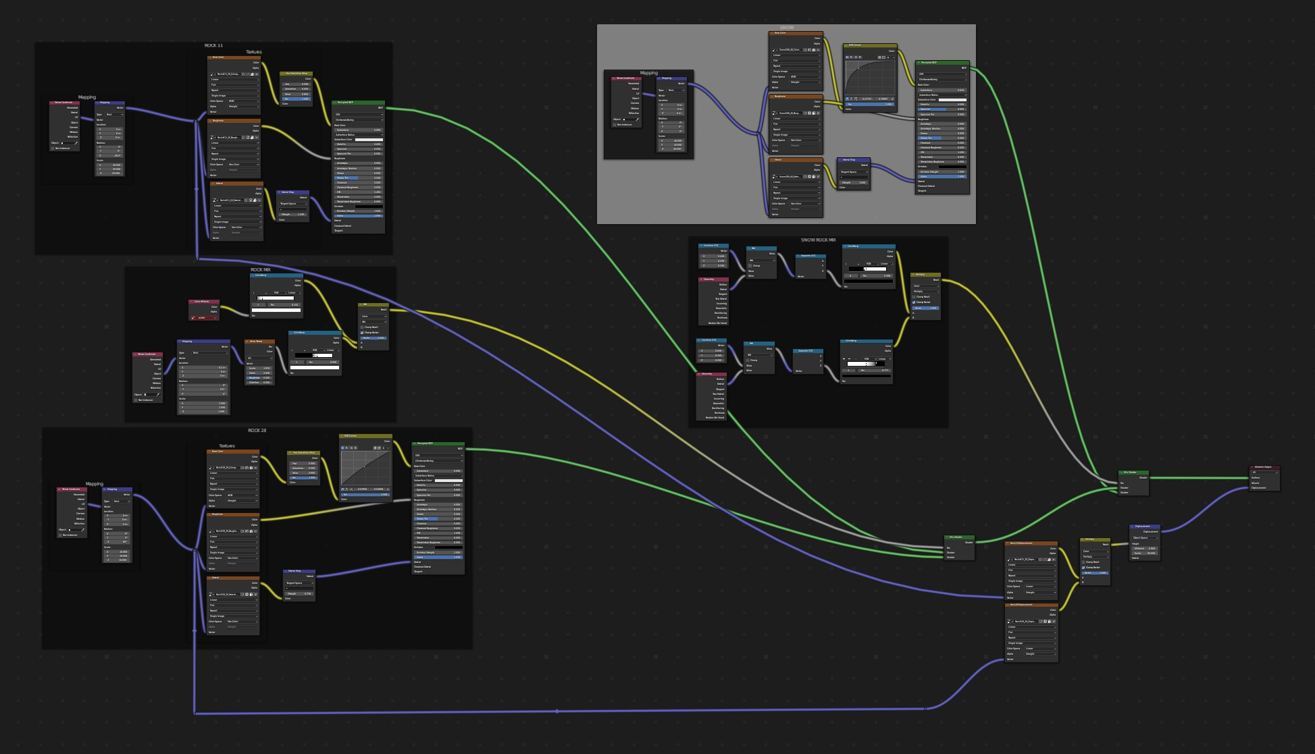The height and width of the screenshot is (754, 1315).
Task: Click the Strength field in SNOW Normal Map node
Action: click(854, 183)
